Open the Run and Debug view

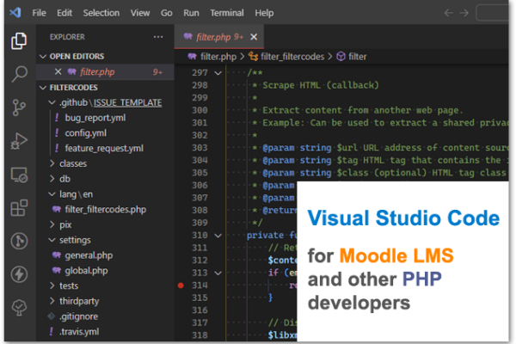click(x=19, y=141)
